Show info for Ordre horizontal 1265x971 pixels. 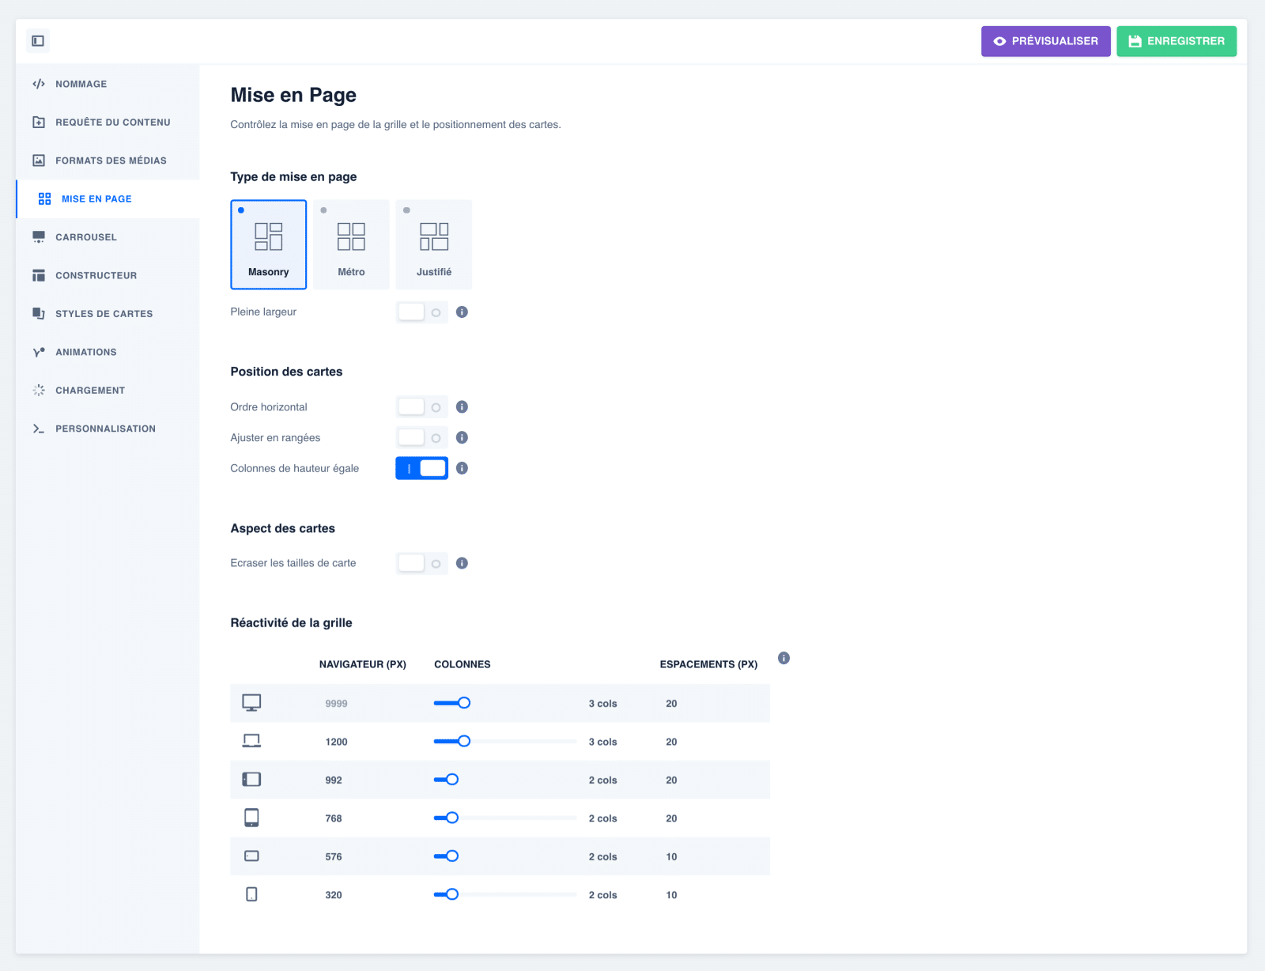pyautogui.click(x=463, y=407)
